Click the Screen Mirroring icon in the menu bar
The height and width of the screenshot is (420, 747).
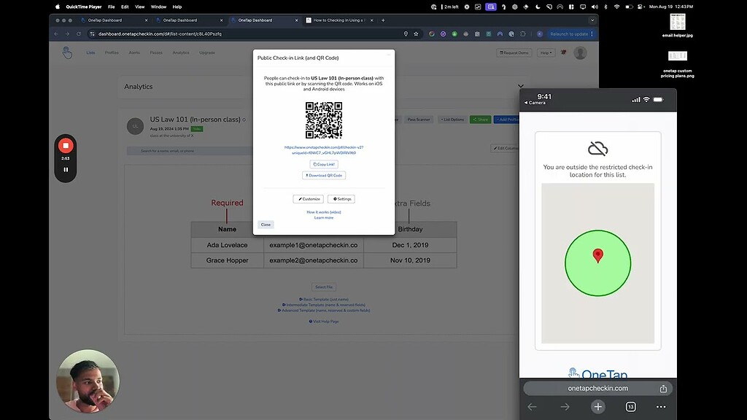coord(582,7)
